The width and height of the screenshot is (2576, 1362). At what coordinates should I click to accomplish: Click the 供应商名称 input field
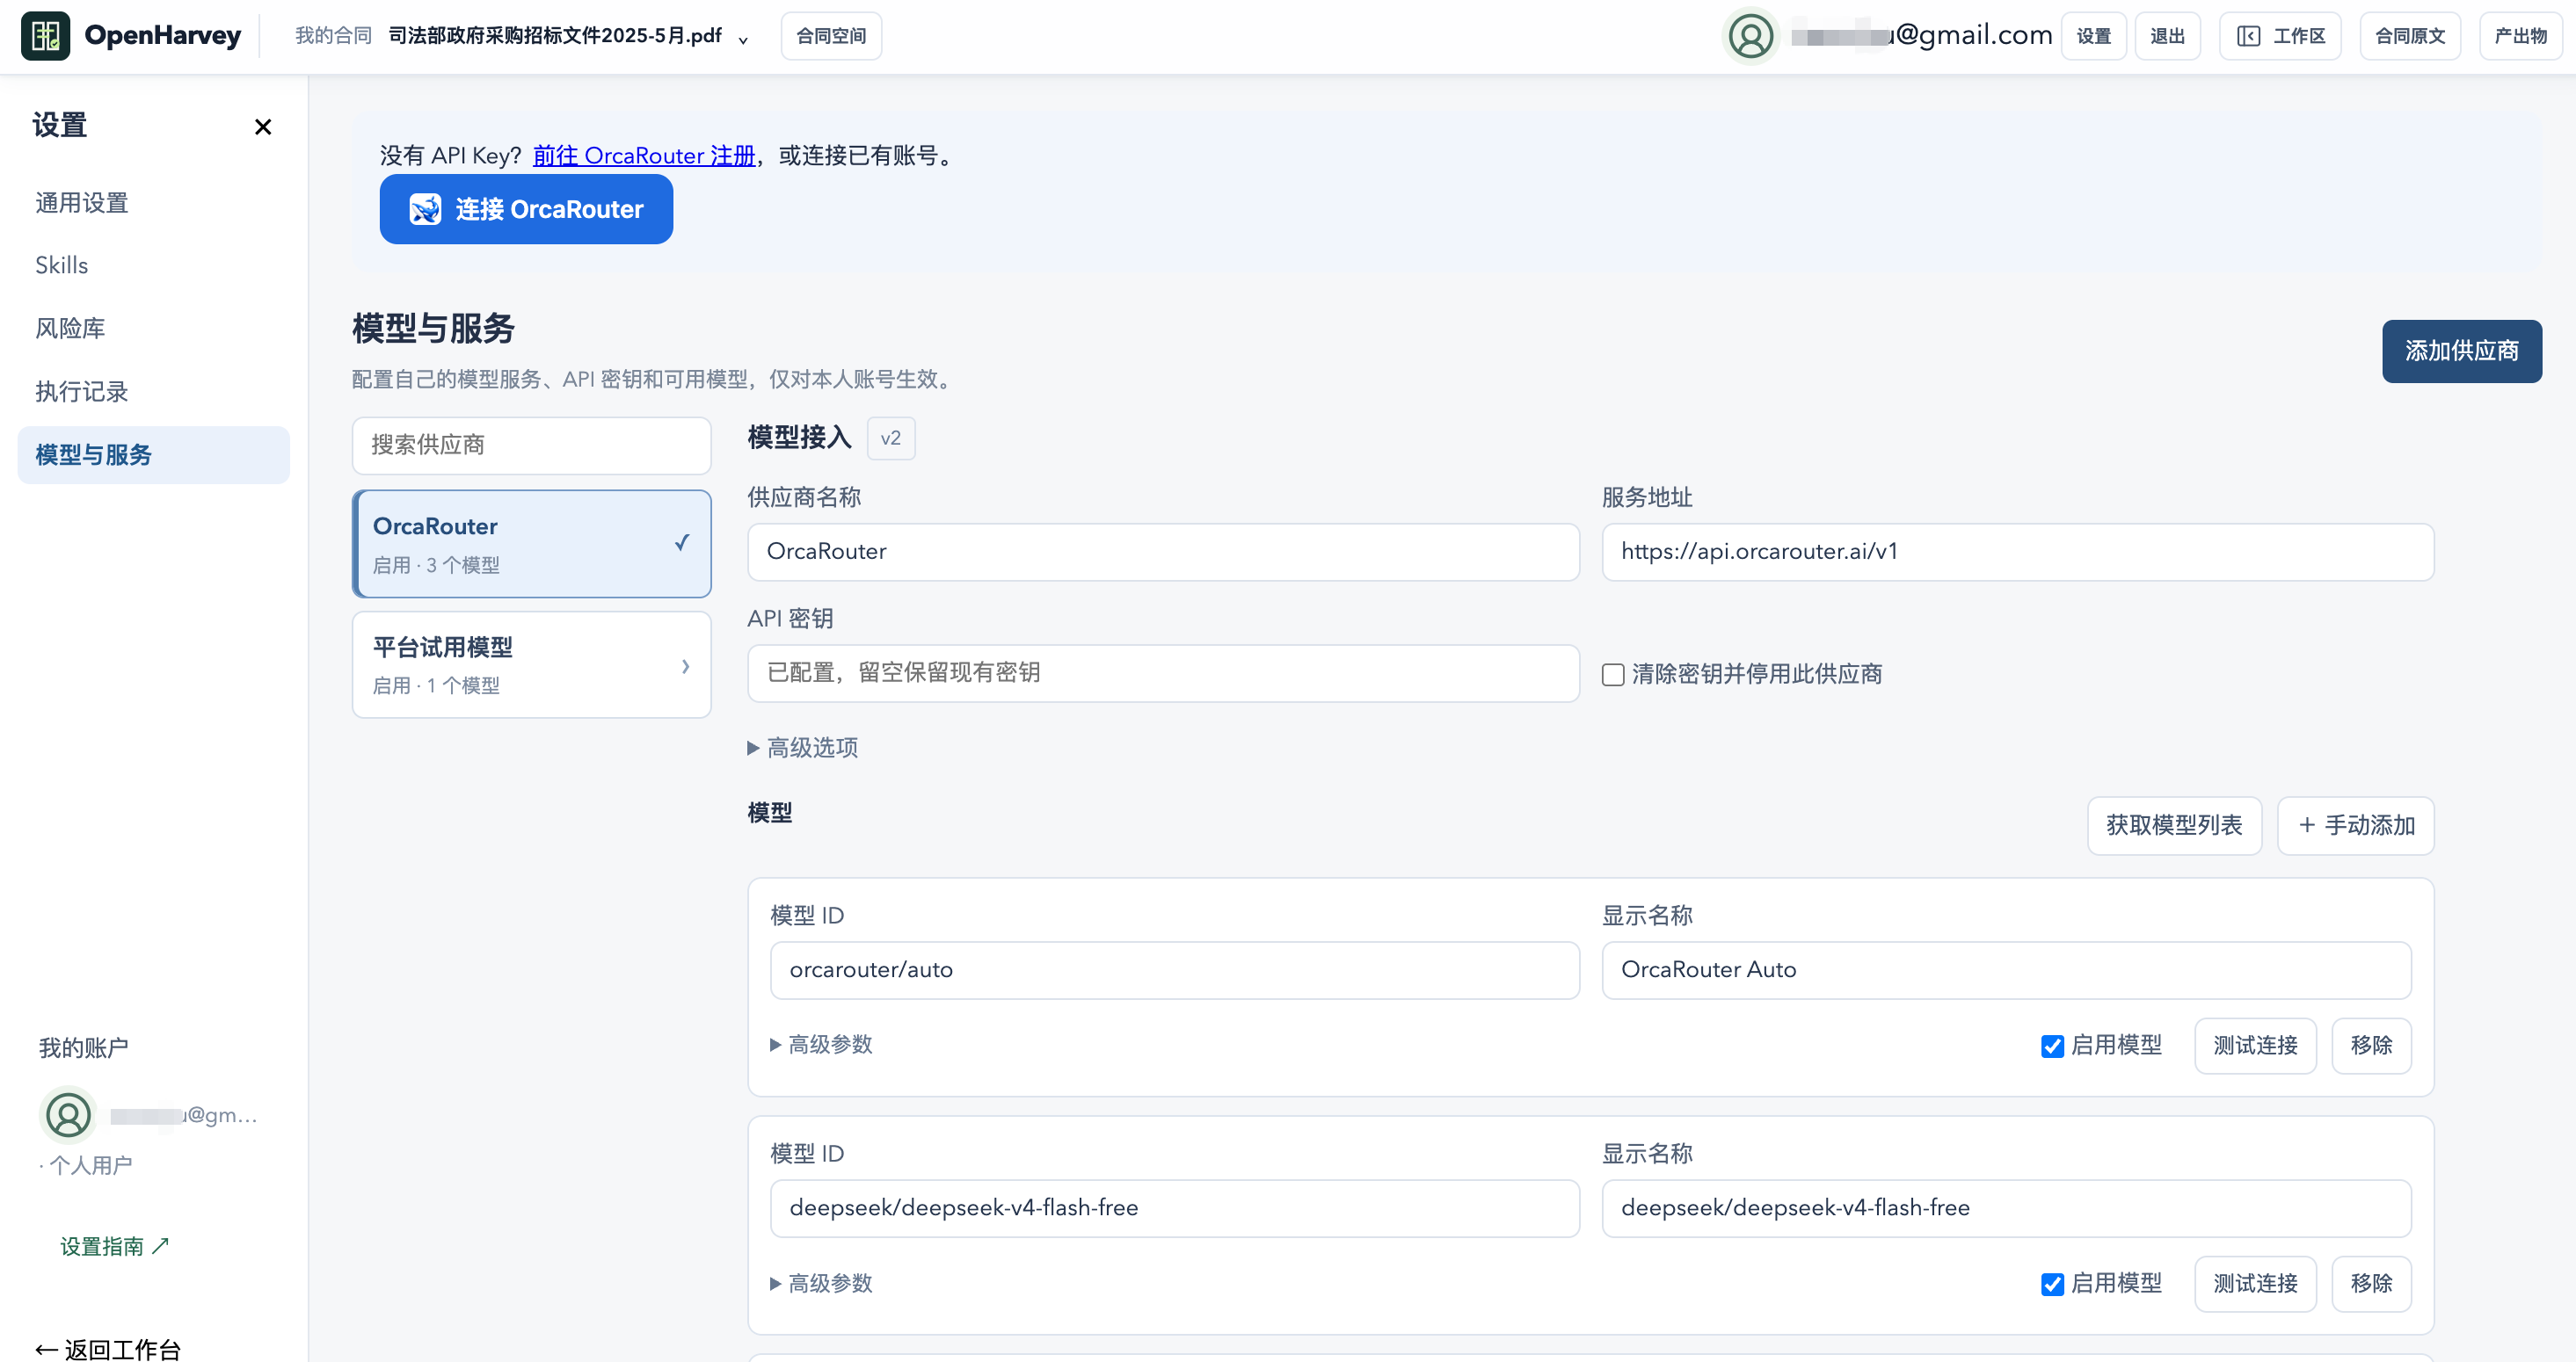[x=1163, y=552]
